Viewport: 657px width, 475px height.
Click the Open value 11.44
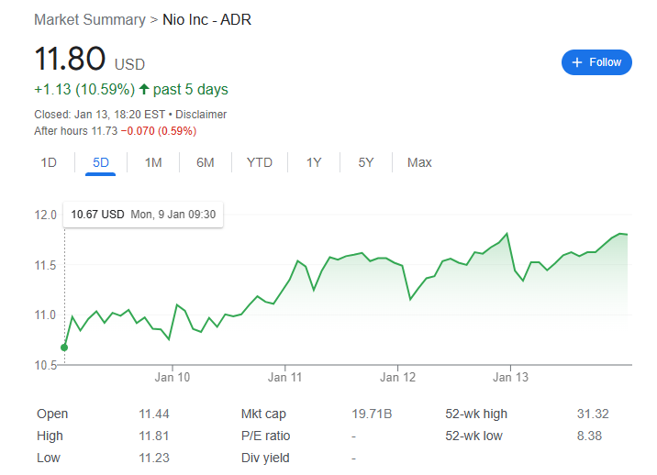click(x=154, y=414)
